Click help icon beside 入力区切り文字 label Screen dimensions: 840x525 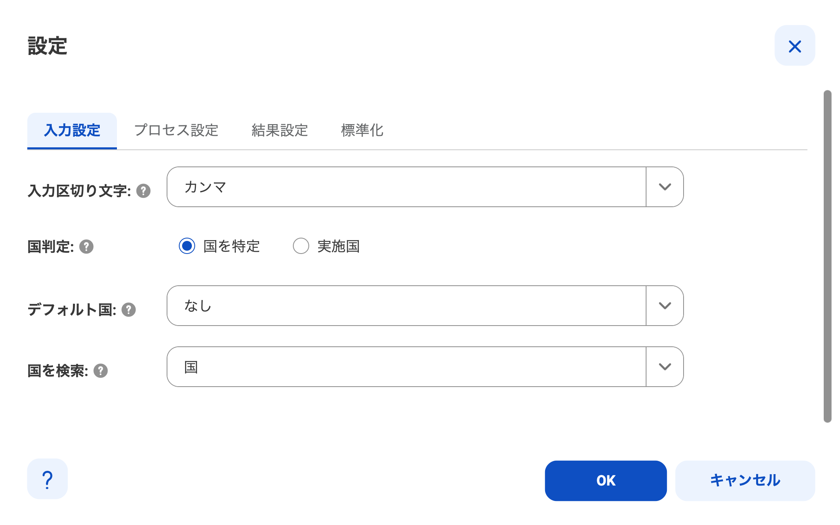click(x=143, y=191)
